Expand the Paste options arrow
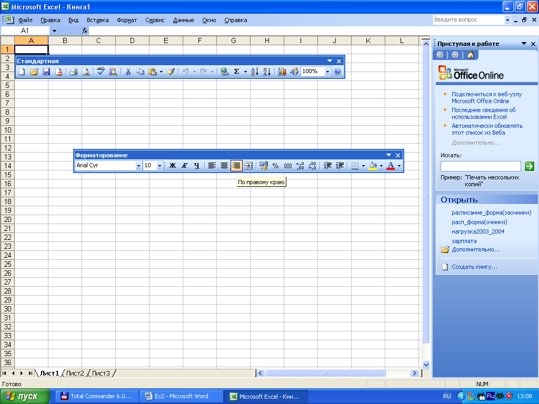 [161, 72]
